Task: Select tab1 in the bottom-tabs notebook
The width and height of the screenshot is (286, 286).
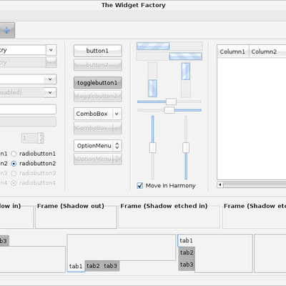Action: click(76, 266)
